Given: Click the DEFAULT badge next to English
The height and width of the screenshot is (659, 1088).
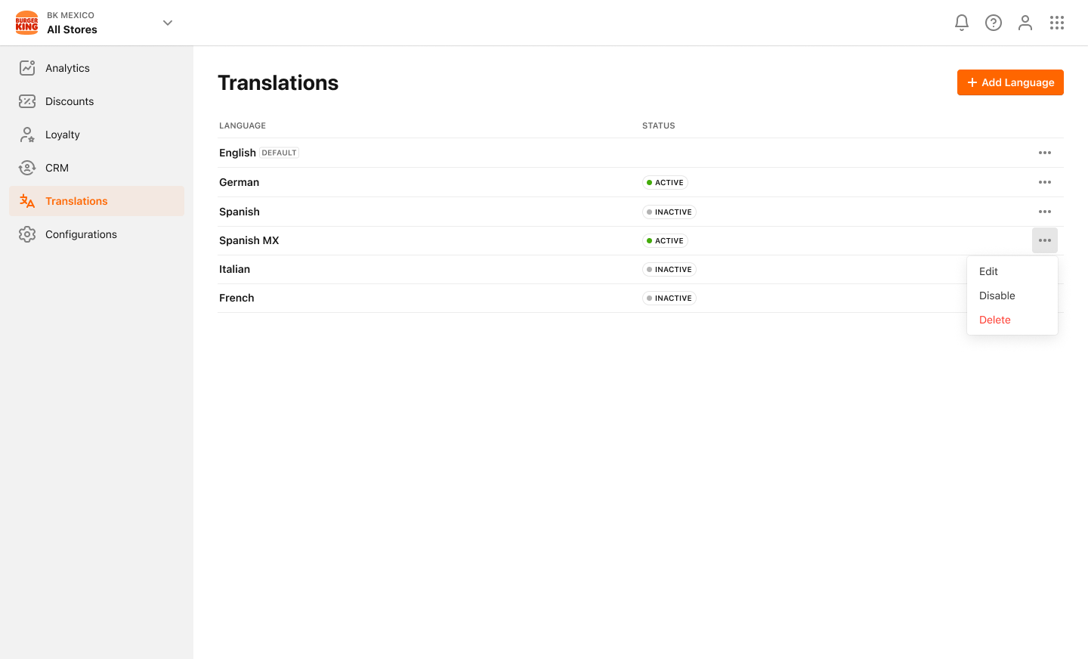Looking at the screenshot, I should 279,153.
